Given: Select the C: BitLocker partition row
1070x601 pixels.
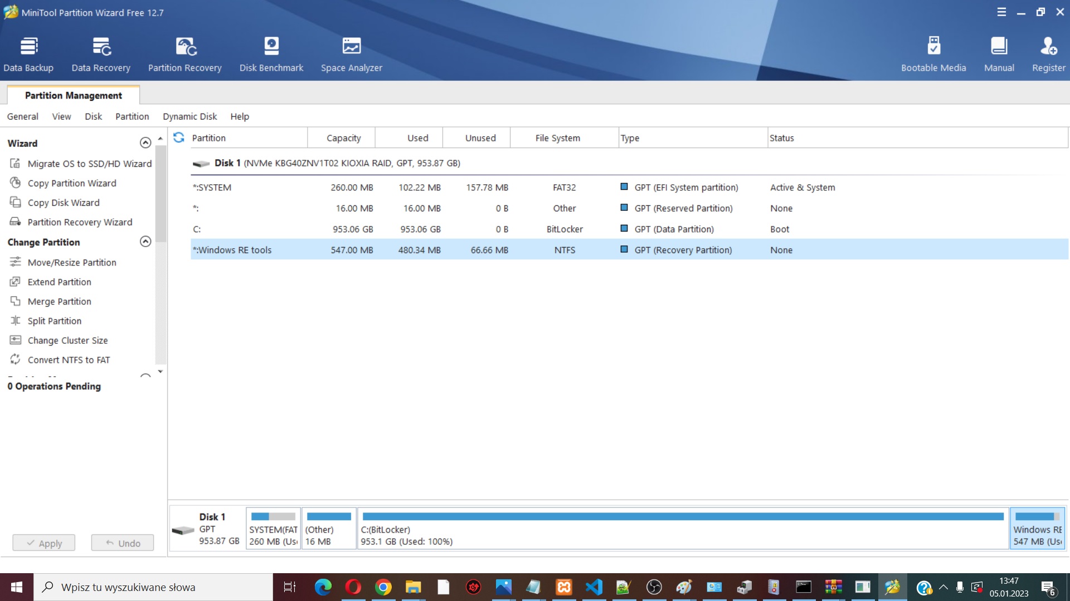Looking at the screenshot, I should click(x=629, y=229).
